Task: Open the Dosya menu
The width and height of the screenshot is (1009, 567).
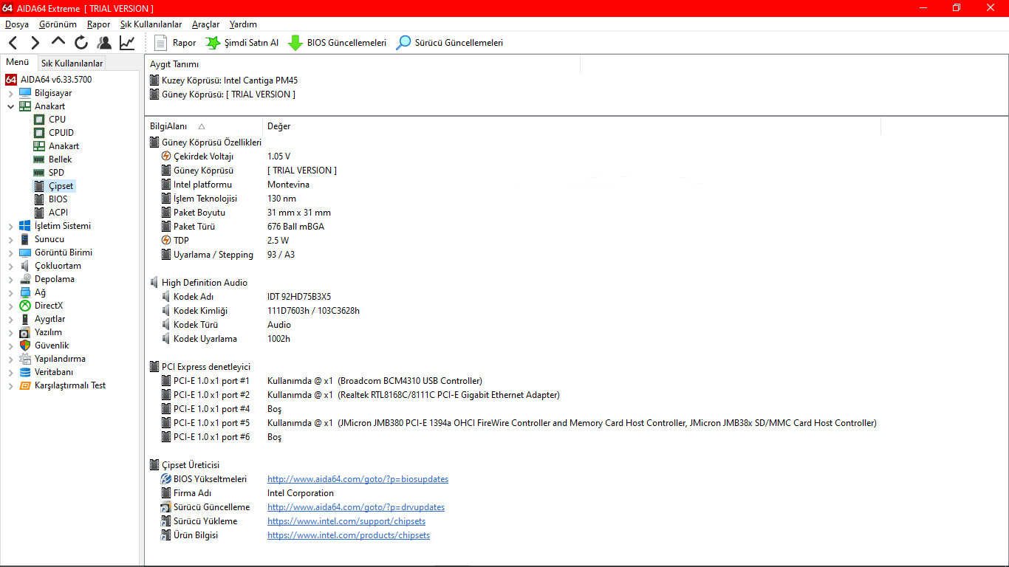Action: (x=17, y=24)
